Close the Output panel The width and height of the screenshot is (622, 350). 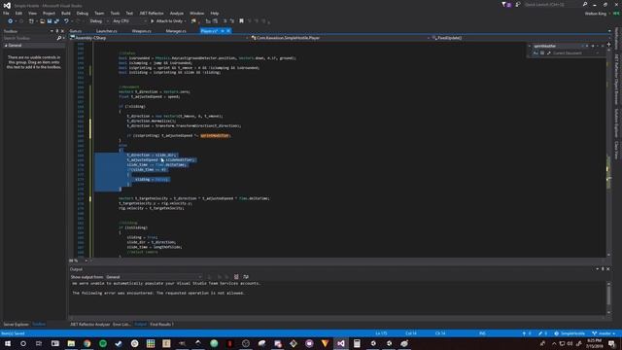(607, 269)
